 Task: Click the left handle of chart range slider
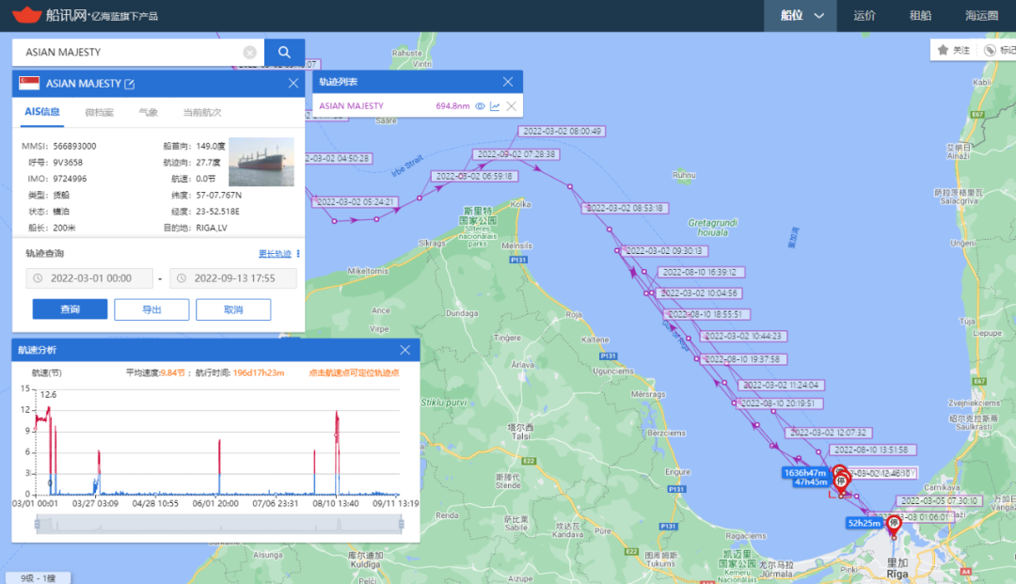click(x=37, y=526)
